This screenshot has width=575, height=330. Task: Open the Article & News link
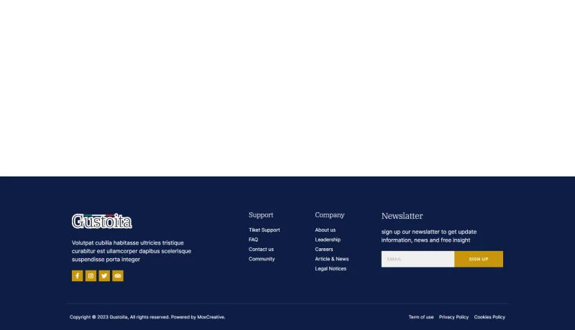331,259
